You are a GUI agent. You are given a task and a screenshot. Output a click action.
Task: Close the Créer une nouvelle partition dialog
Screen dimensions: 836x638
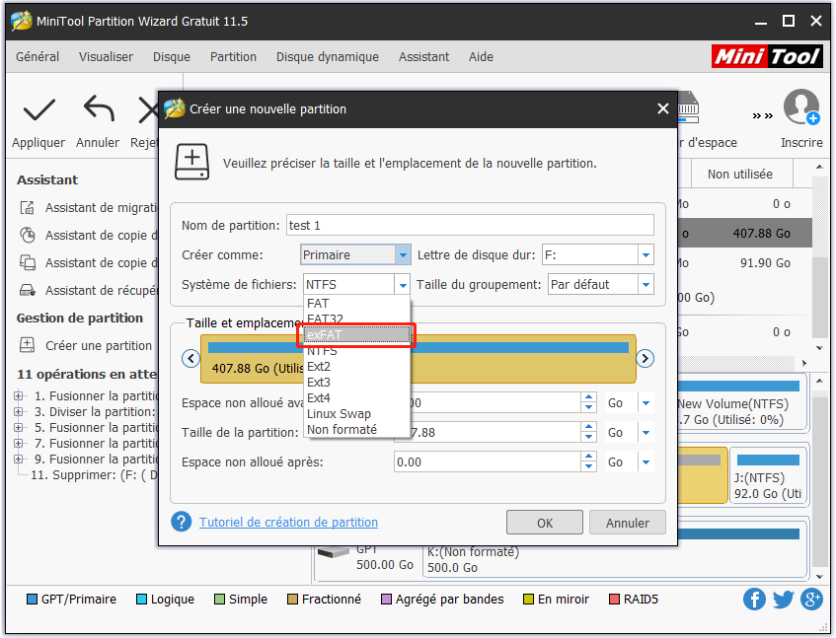pos(662,108)
